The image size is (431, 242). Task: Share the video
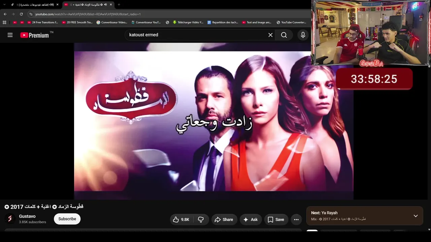click(x=224, y=219)
